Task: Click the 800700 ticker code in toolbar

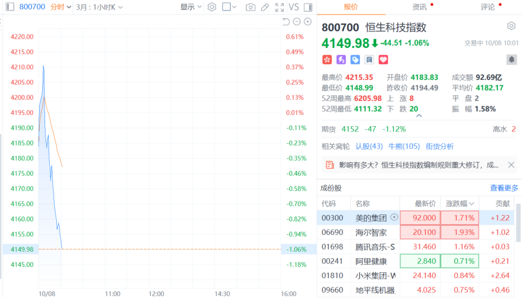Action: point(32,7)
